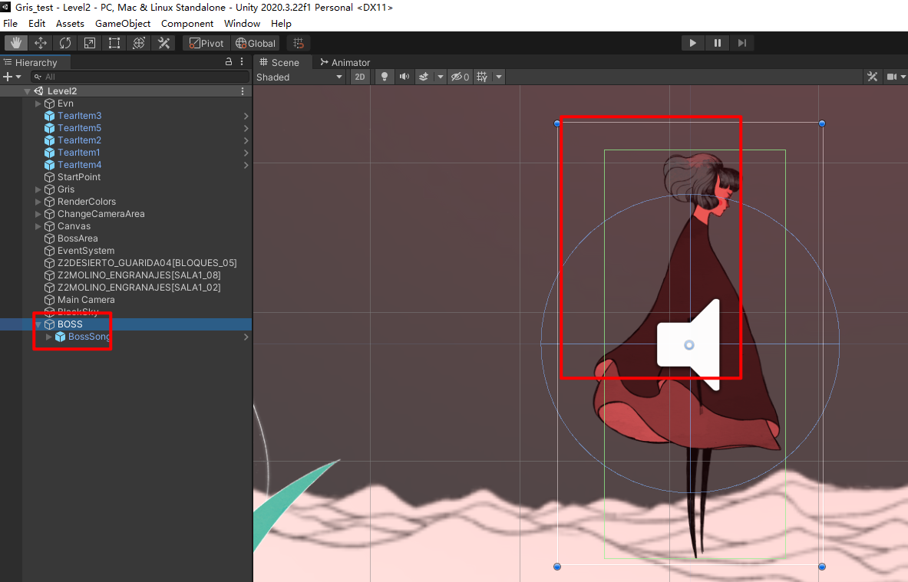Focus the Hierarchy search field
Image resolution: width=908 pixels, height=582 pixels.
tap(140, 77)
